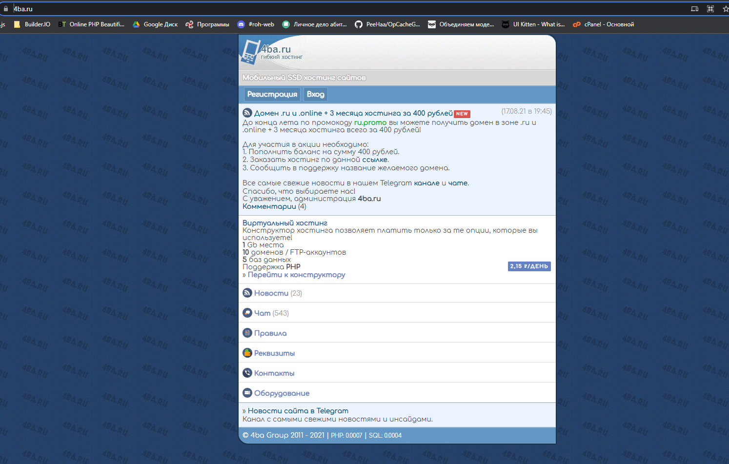This screenshot has width=729, height=464.
Task: Click the address bar showing 4ba.ru
Action: 342,9
